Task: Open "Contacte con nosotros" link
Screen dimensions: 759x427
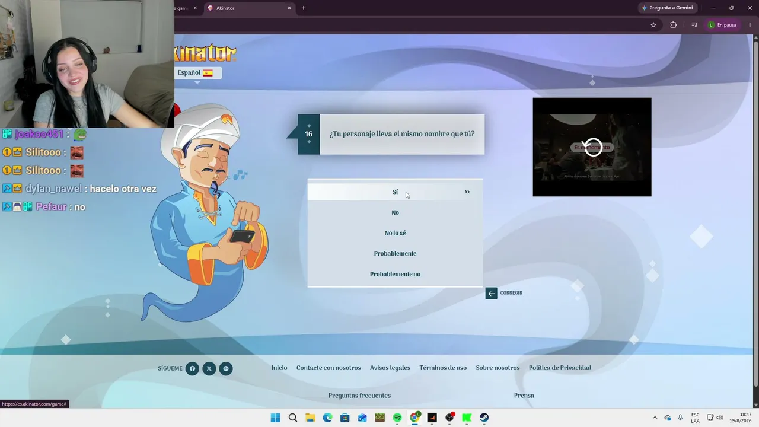Action: (x=329, y=368)
